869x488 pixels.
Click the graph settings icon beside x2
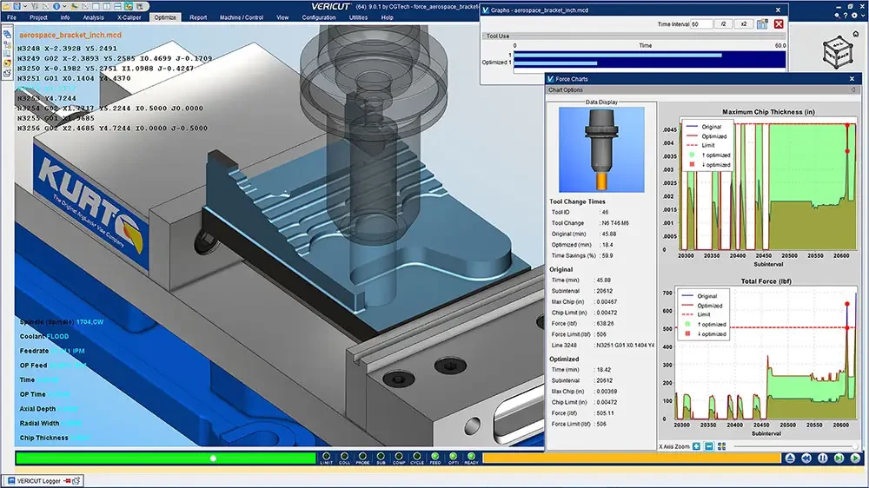pos(763,23)
